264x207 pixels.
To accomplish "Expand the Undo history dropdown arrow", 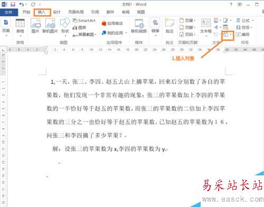I will (26, 4).
